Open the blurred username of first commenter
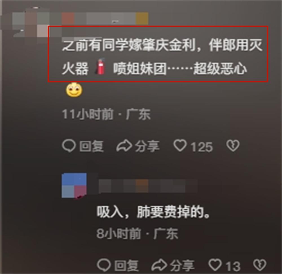The image size is (282, 274). coord(105,19)
